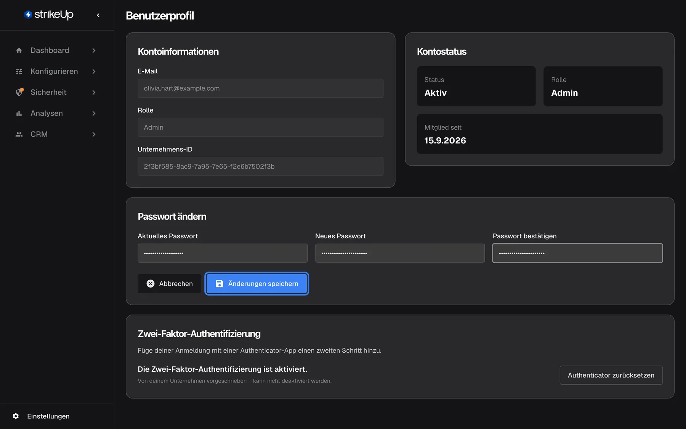The width and height of the screenshot is (686, 429).
Task: Open the Konfigurieren menu item
Action: (57, 71)
